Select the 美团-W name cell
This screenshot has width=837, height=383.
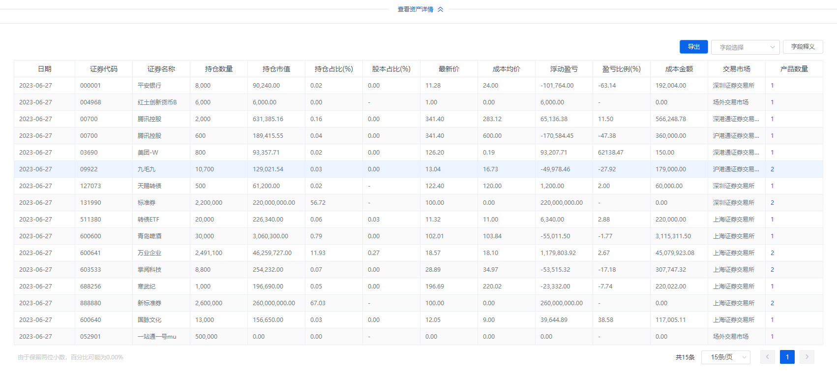[x=161, y=153]
